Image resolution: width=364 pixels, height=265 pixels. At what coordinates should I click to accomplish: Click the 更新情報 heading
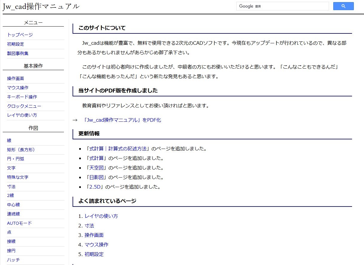coord(89,133)
